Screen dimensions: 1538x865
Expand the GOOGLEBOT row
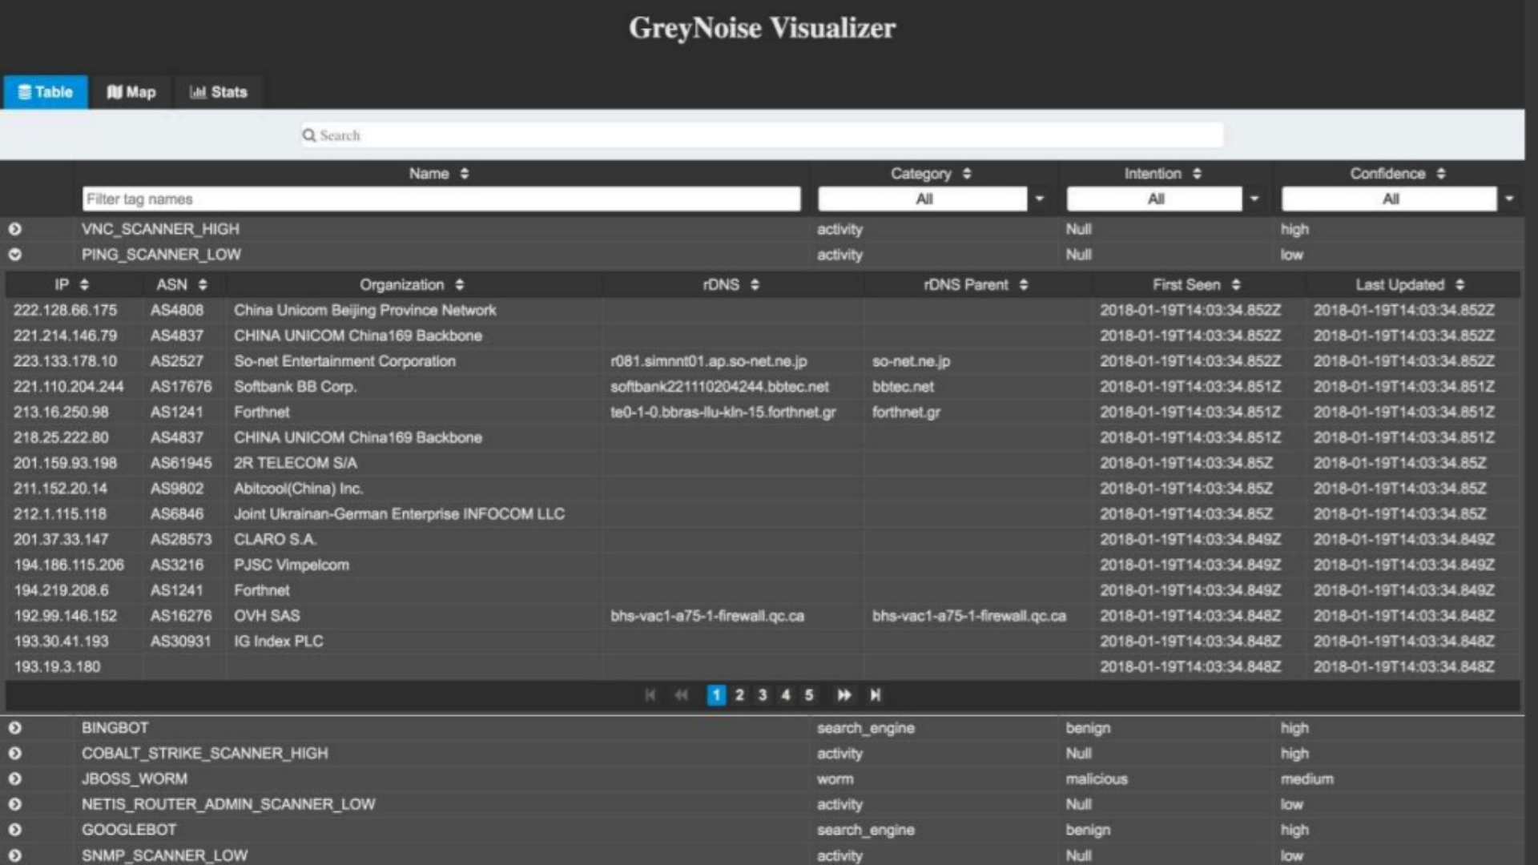15,830
